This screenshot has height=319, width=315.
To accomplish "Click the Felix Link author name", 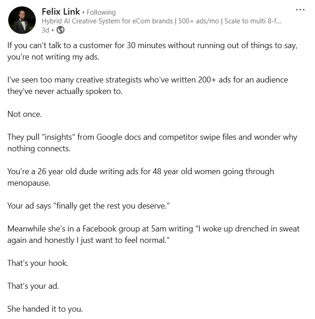I will [x=61, y=11].
